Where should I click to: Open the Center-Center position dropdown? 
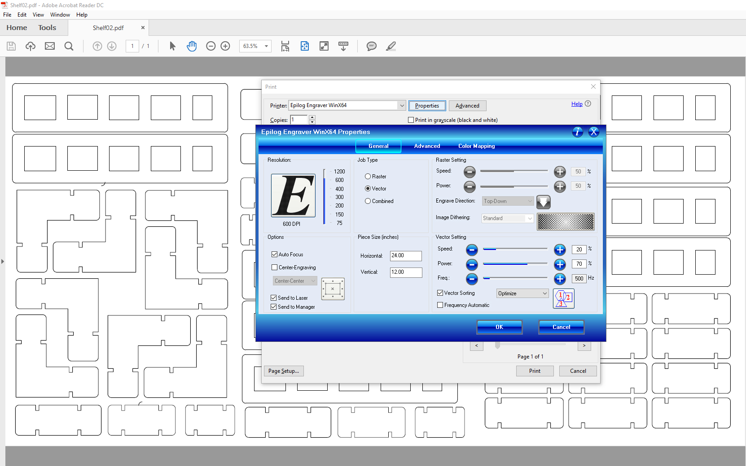tap(295, 281)
